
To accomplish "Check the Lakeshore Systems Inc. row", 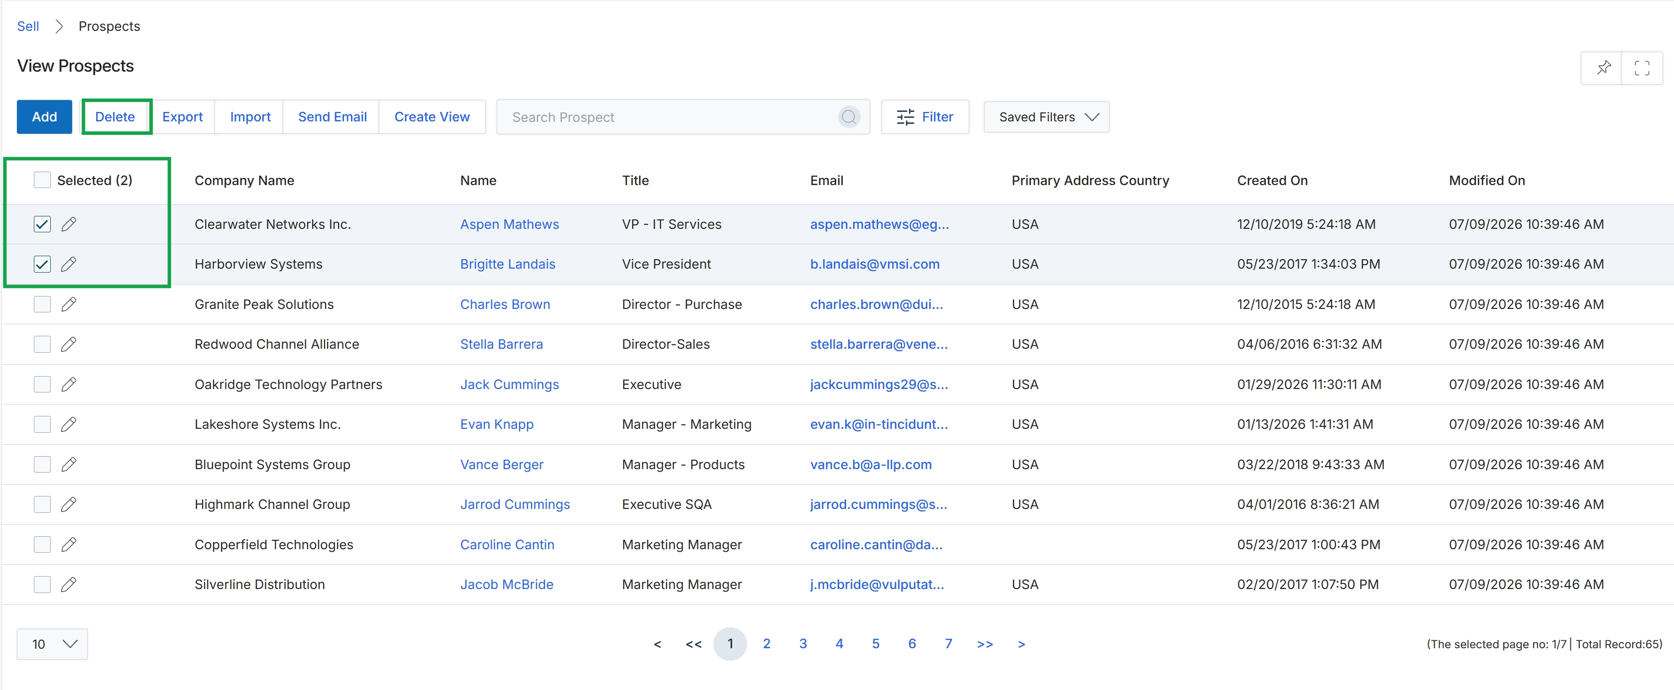I will click(42, 424).
